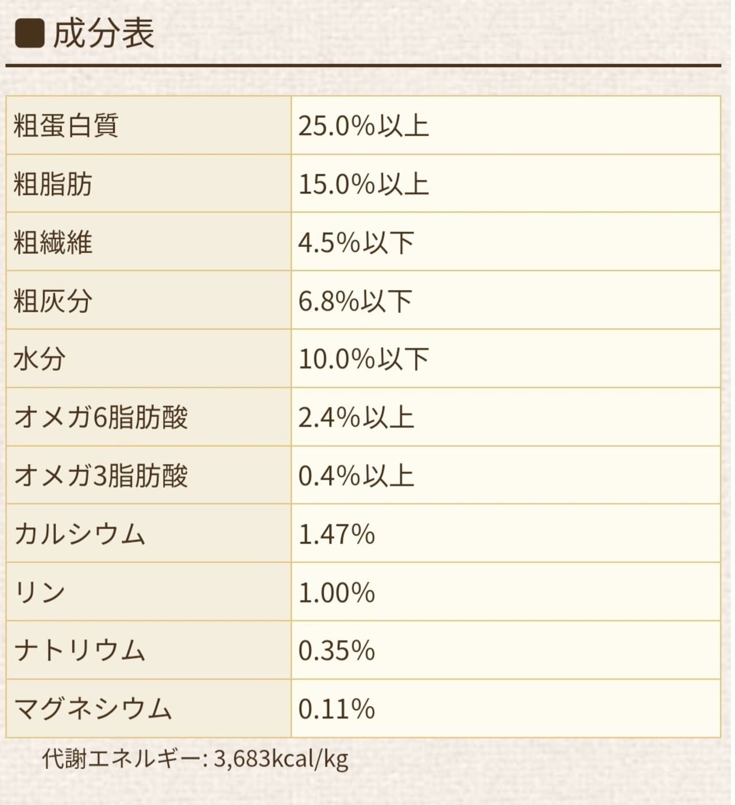Click the 15.0%以上 value cell
The image size is (735, 805).
click(x=363, y=184)
